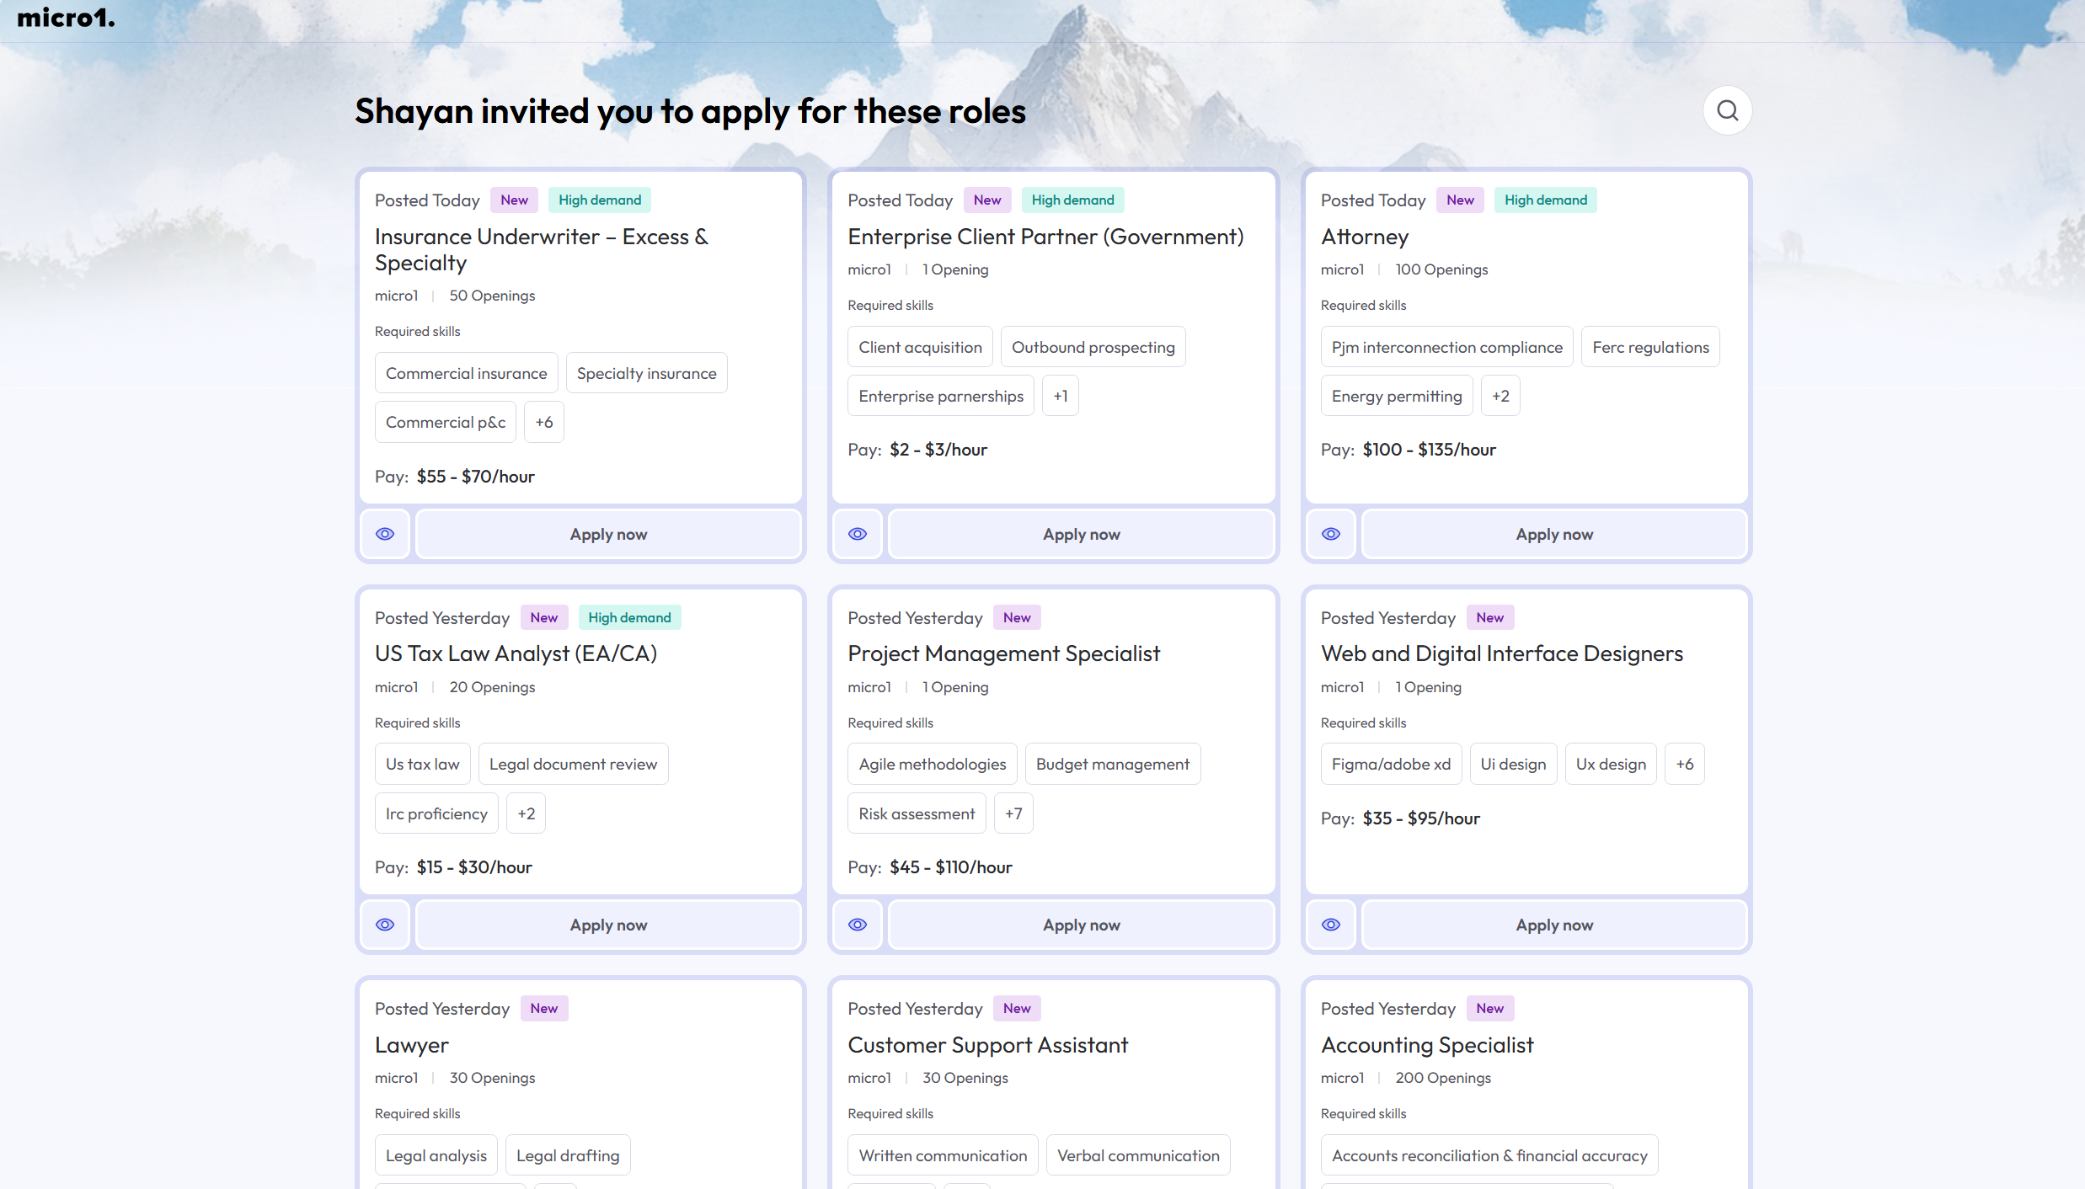Click the Ux design skill tag
The width and height of the screenshot is (2085, 1189).
[1611, 764]
